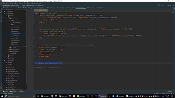Screen dimensions: 175x98
Task: Close the content.php editor tab
Action: click(85, 8)
